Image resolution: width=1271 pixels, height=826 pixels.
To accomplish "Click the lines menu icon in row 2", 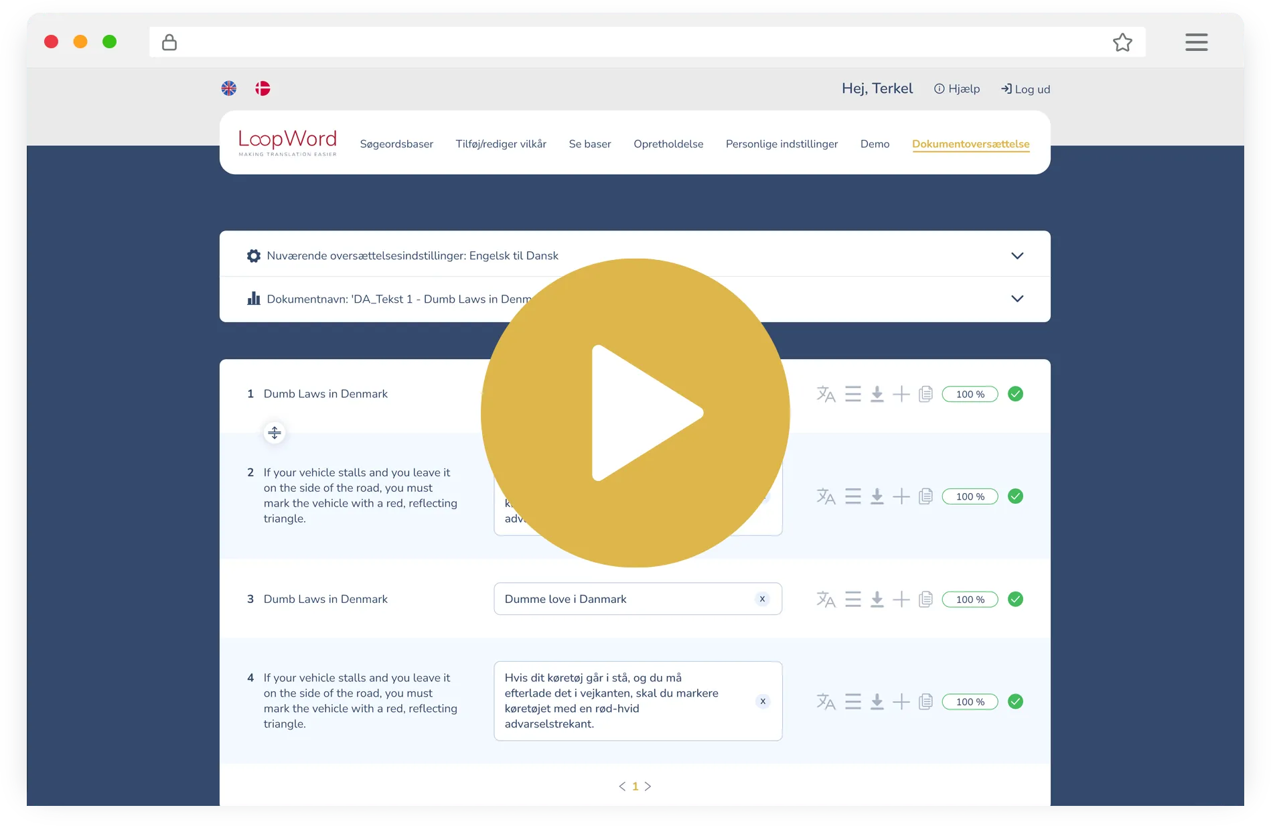I will point(852,496).
